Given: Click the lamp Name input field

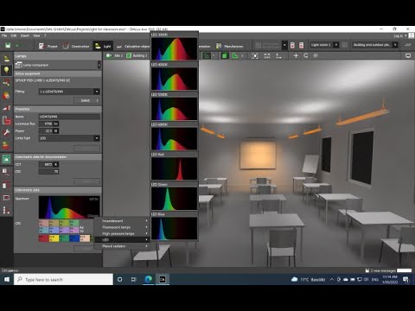Looking at the screenshot, I should [x=69, y=117].
